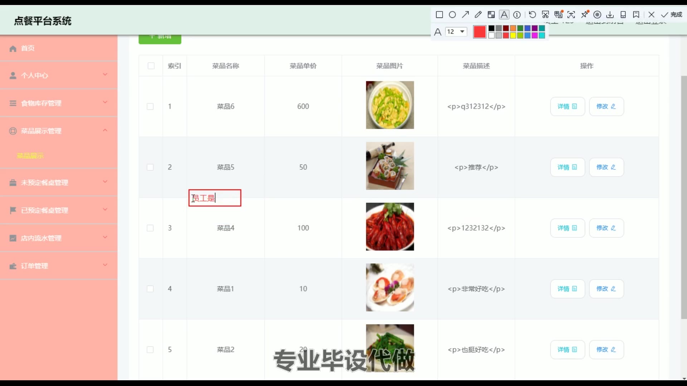Click 修改 for 菜品5
Screen dimensions: 687x386
pos(606,167)
